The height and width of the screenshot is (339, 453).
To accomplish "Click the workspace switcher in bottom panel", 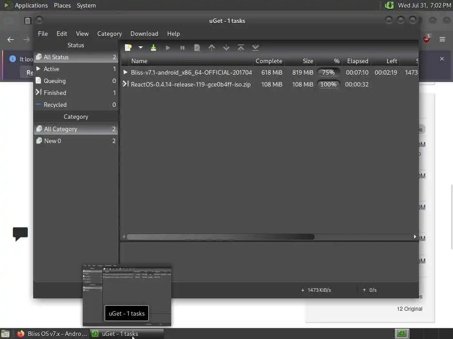I will (402, 334).
